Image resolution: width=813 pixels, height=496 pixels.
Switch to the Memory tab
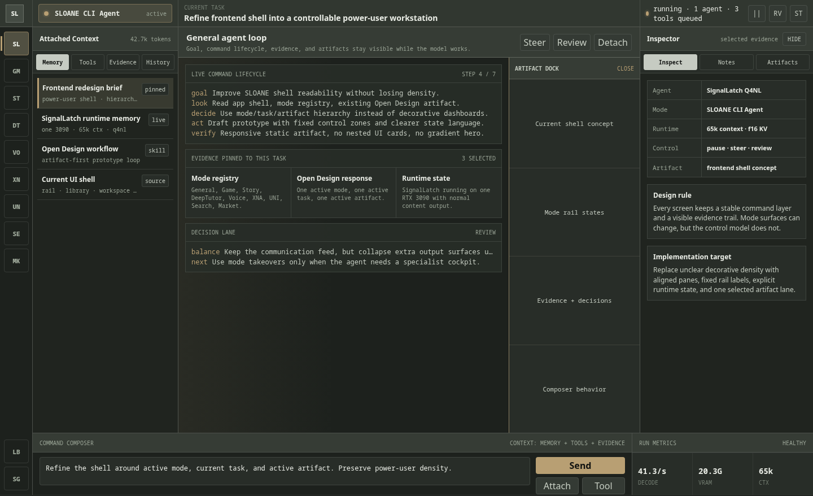tap(53, 62)
